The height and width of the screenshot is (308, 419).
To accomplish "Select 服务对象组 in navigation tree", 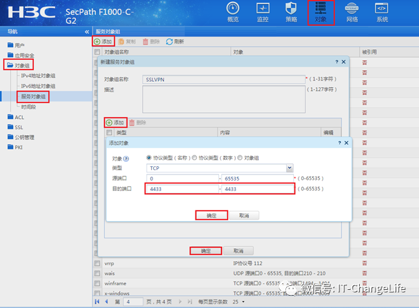I will (33, 96).
